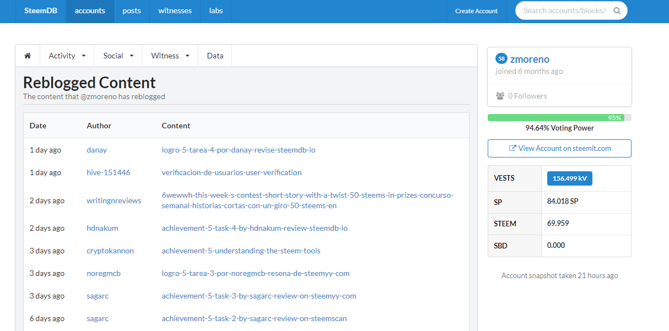Open the home icon tab
The image size is (669, 331).
(28, 56)
